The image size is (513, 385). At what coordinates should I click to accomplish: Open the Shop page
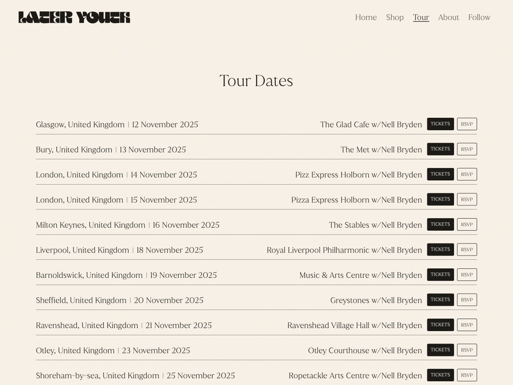click(394, 17)
